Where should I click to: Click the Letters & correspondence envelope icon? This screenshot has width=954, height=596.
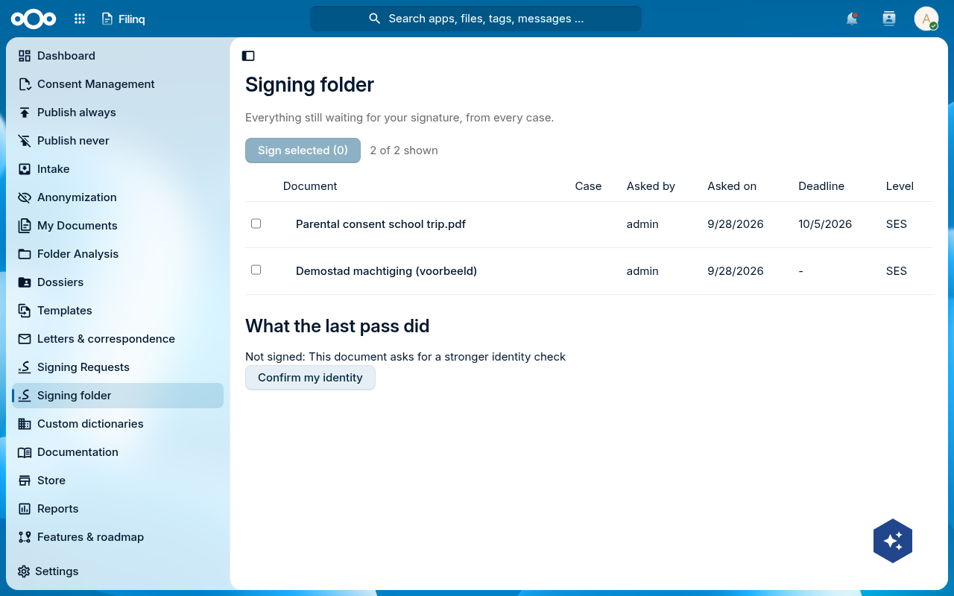pyautogui.click(x=25, y=339)
